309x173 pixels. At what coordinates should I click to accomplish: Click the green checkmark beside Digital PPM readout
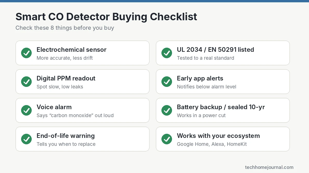point(26,82)
